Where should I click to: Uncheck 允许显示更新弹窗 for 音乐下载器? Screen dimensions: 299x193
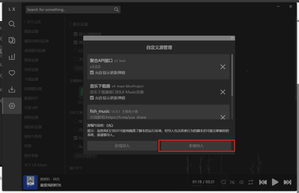click(x=92, y=98)
